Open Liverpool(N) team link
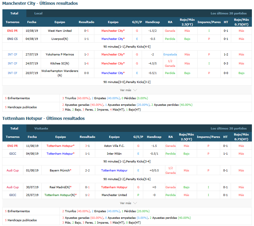Image resolution: width=254 pixels, height=226 pixels. (60, 39)
